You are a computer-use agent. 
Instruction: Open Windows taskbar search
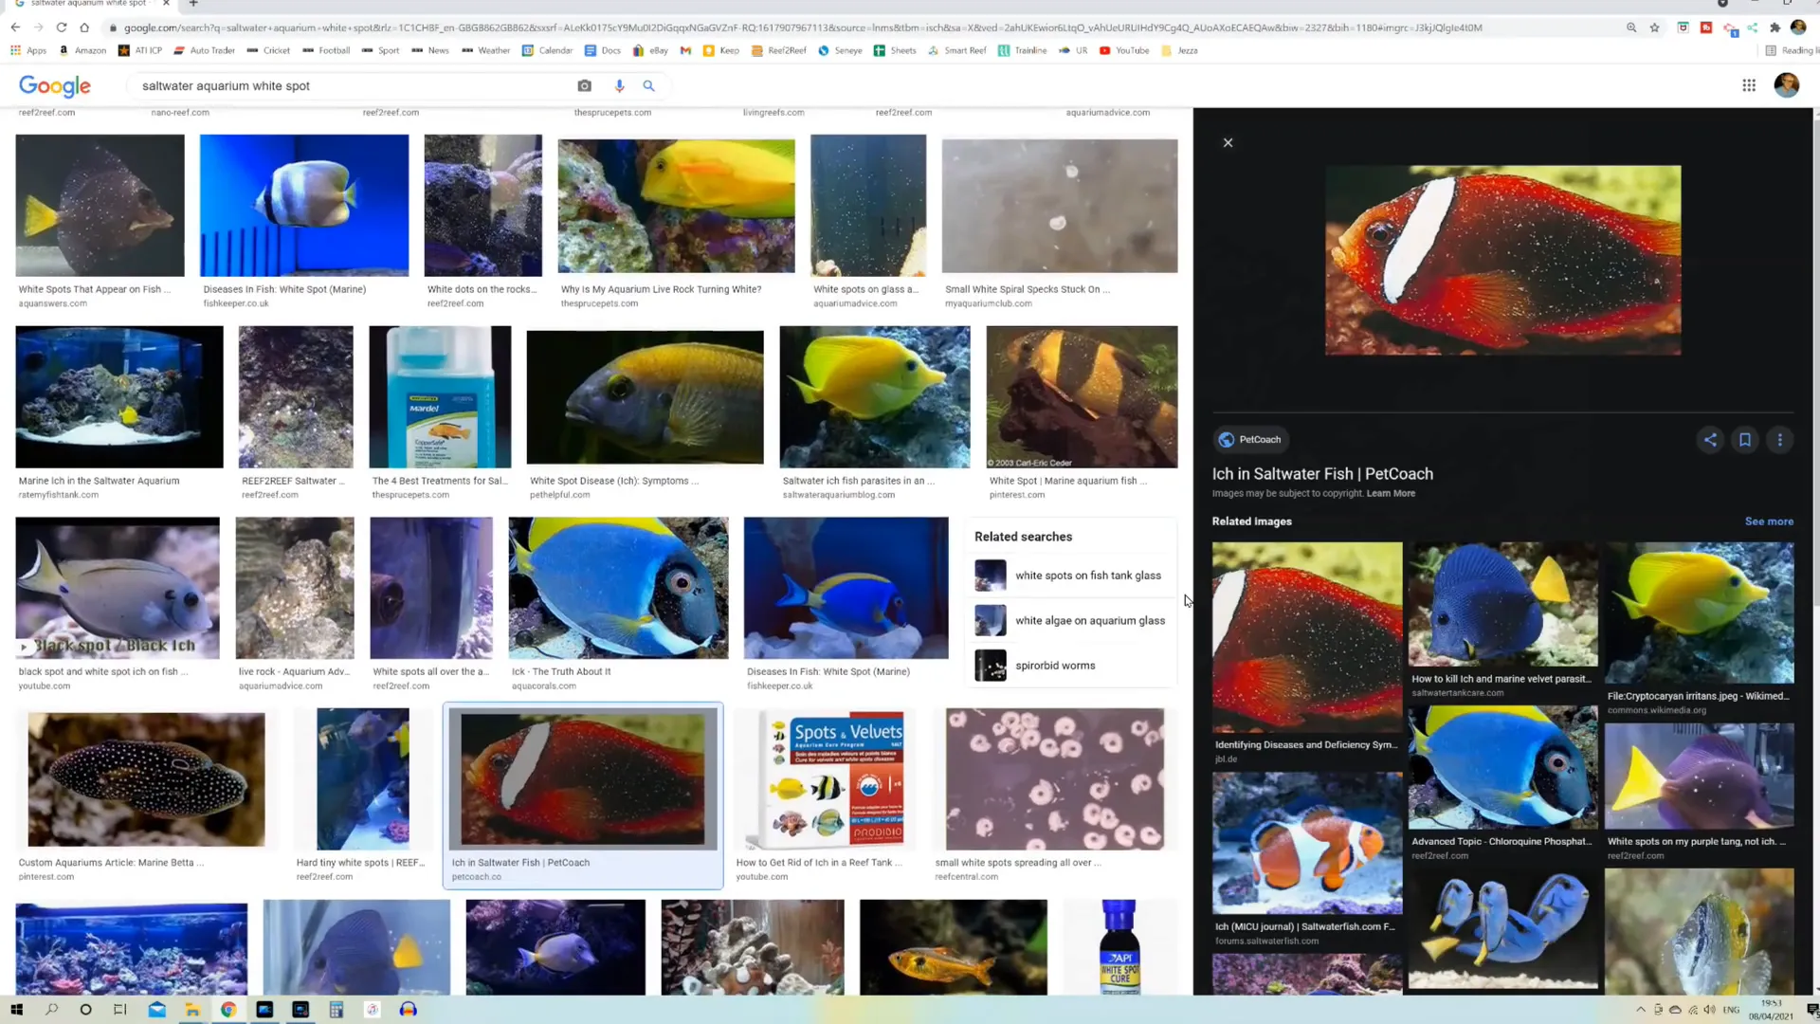[52, 1010]
